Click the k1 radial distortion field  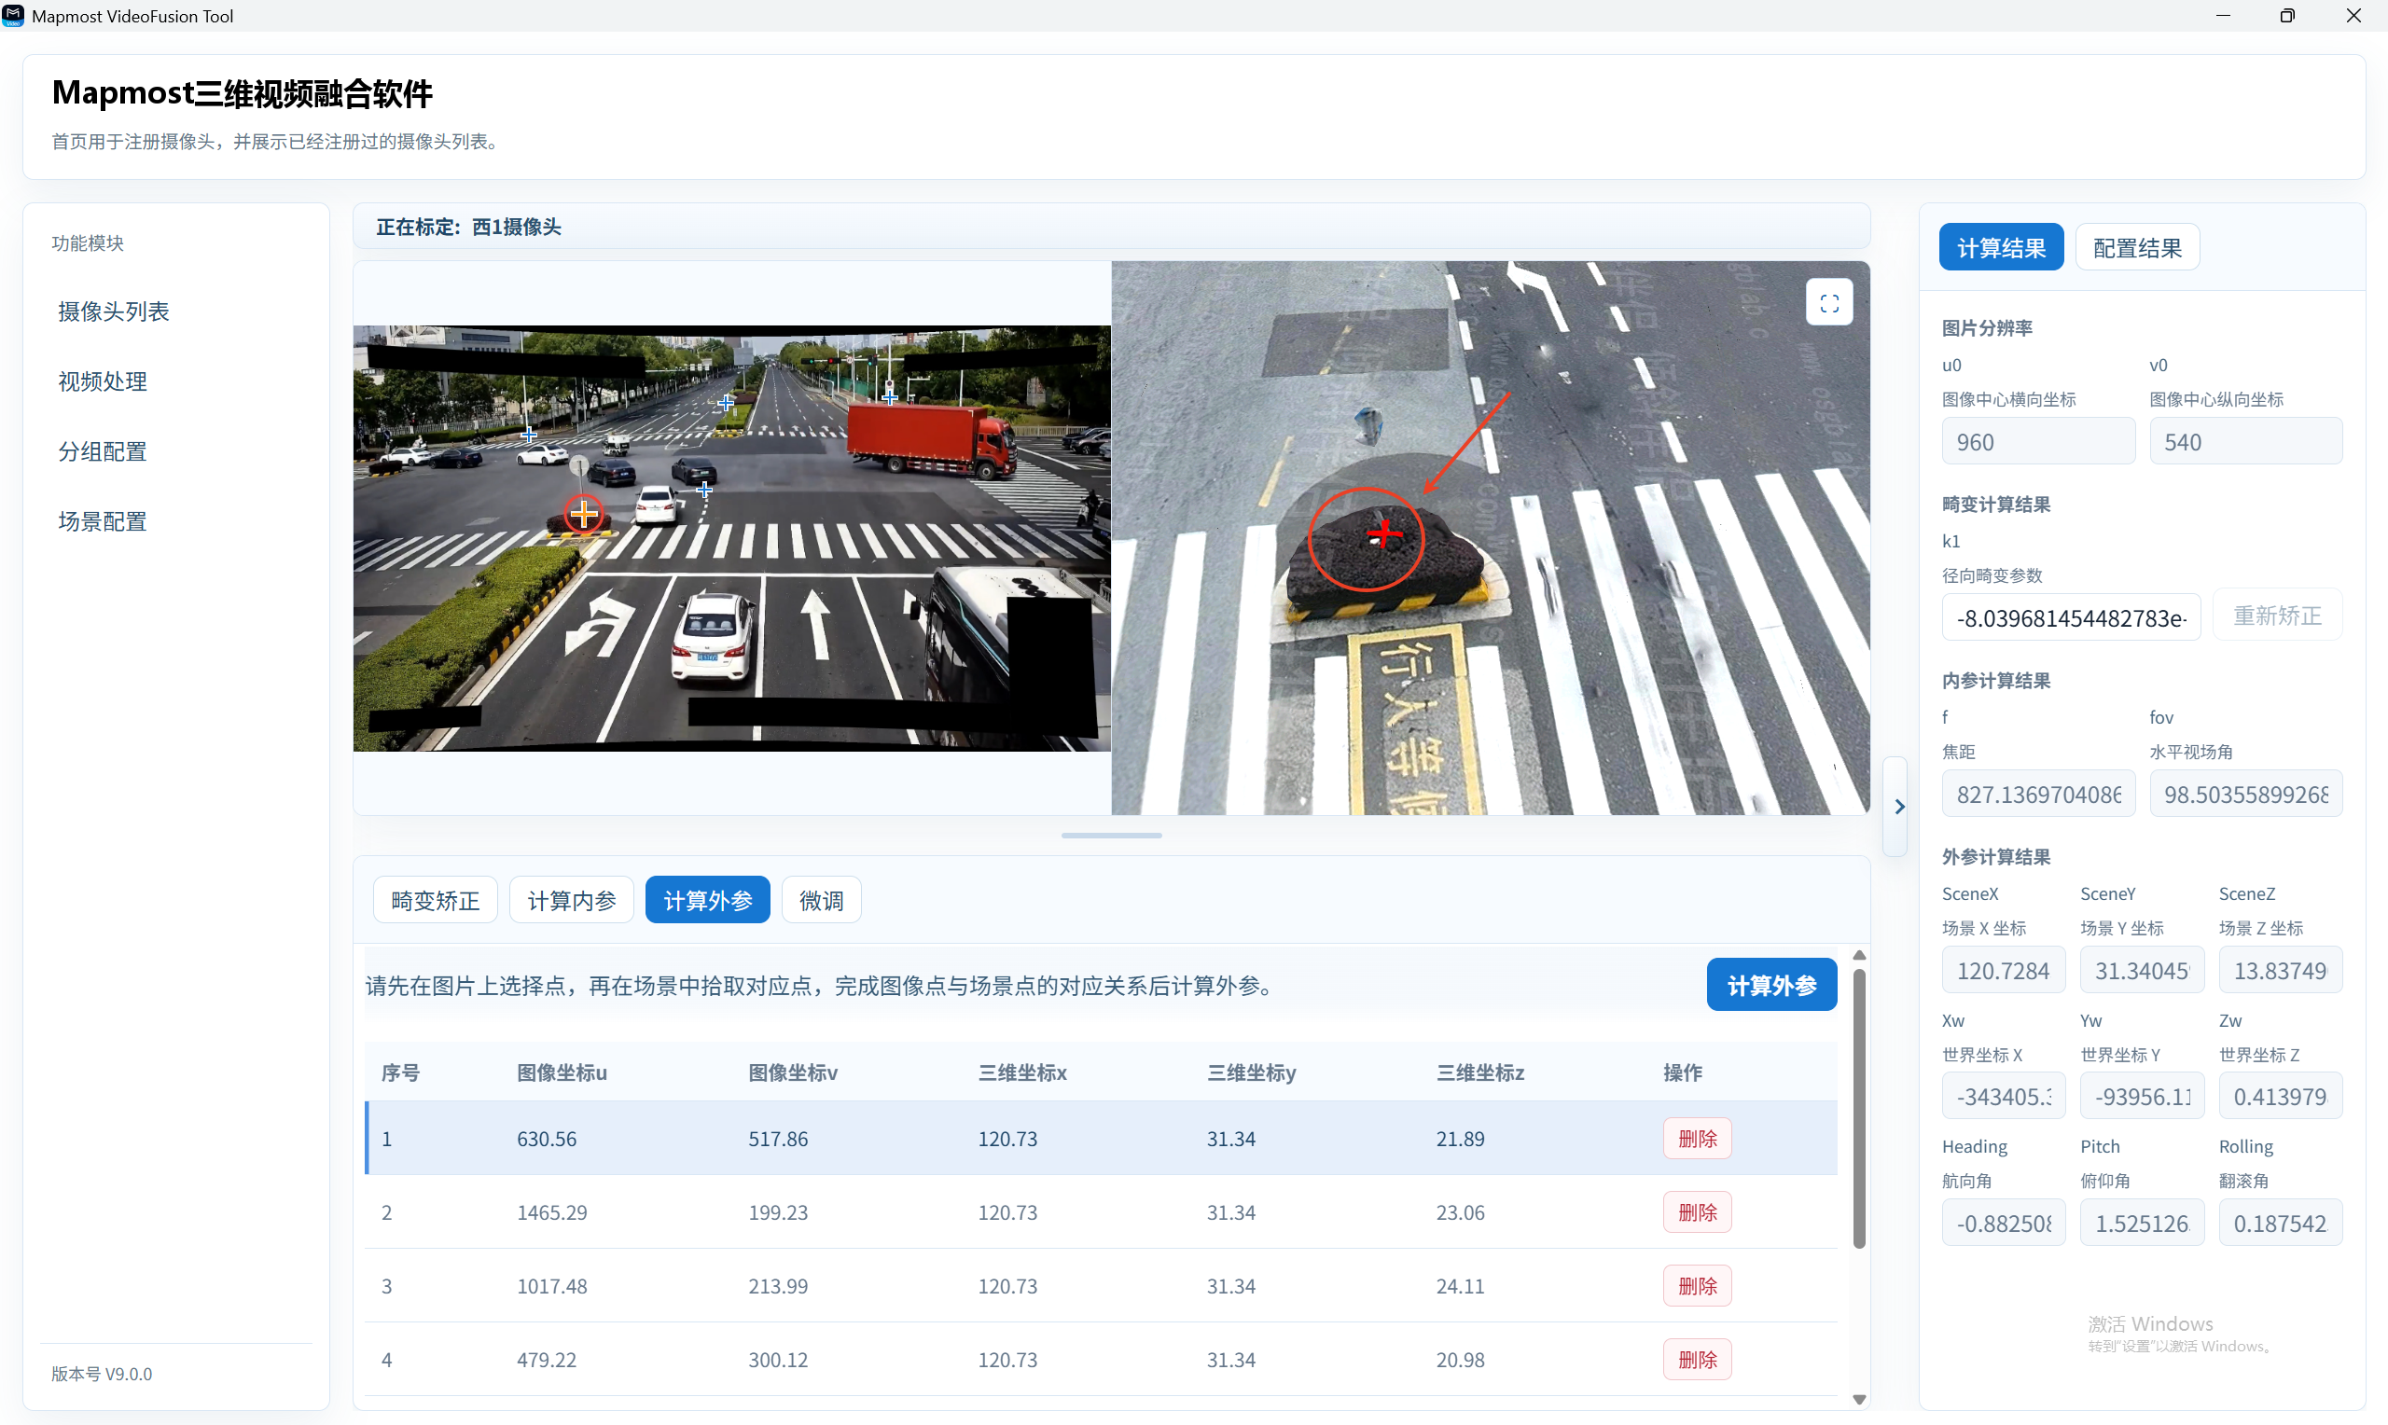click(x=2071, y=617)
